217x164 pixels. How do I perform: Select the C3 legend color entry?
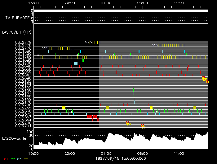click(20, 159)
